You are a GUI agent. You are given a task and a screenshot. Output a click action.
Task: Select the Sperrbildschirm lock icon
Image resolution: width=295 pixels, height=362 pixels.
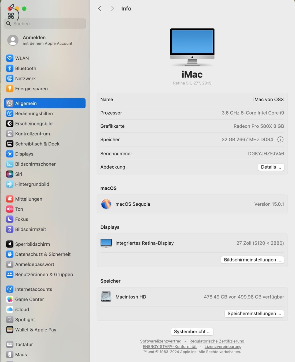tap(10, 244)
